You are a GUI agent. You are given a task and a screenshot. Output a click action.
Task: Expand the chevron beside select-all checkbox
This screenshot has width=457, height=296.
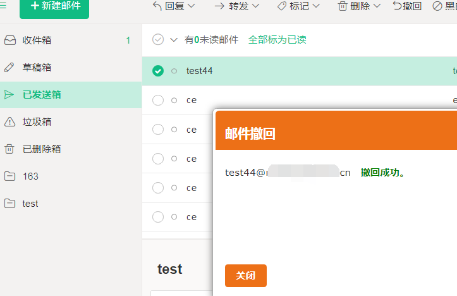coord(173,40)
